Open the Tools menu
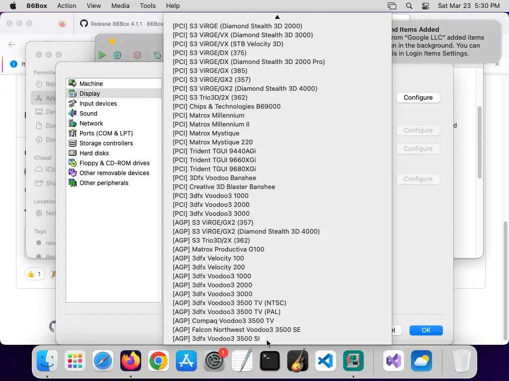 pyautogui.click(x=148, y=6)
